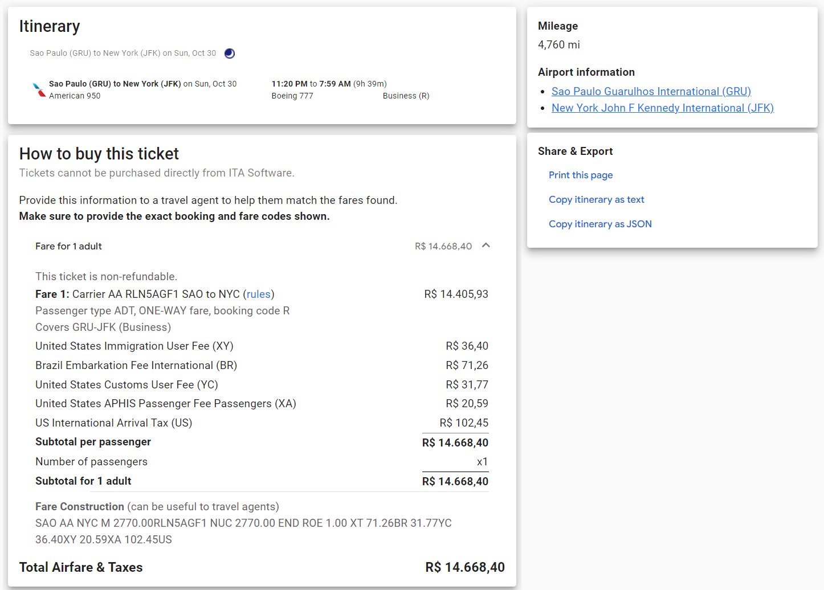Click the Passenger type ADT booking code line
Screen dimensions: 824x590
[162, 311]
